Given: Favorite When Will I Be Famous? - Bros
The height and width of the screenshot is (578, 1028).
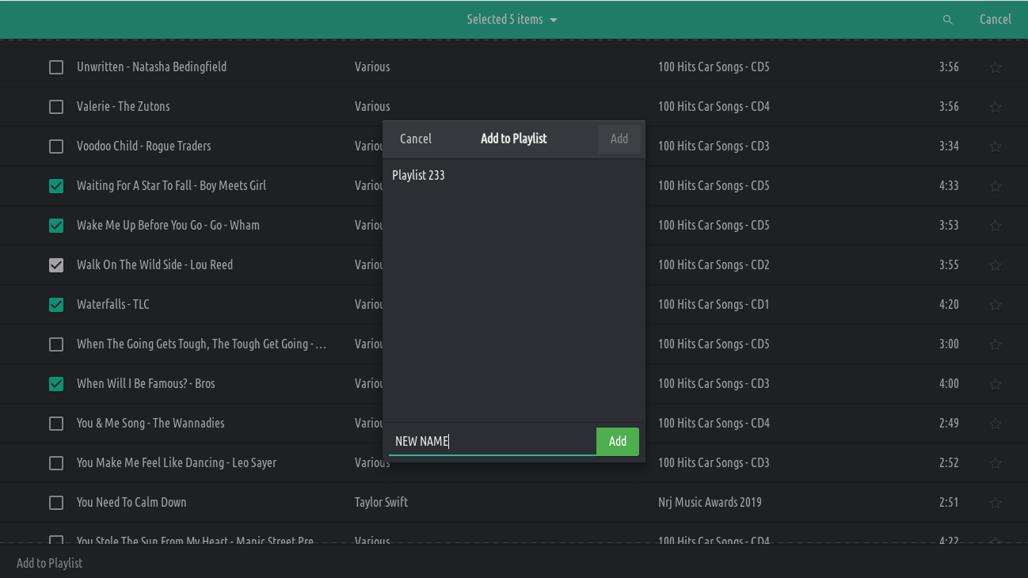Looking at the screenshot, I should (996, 384).
